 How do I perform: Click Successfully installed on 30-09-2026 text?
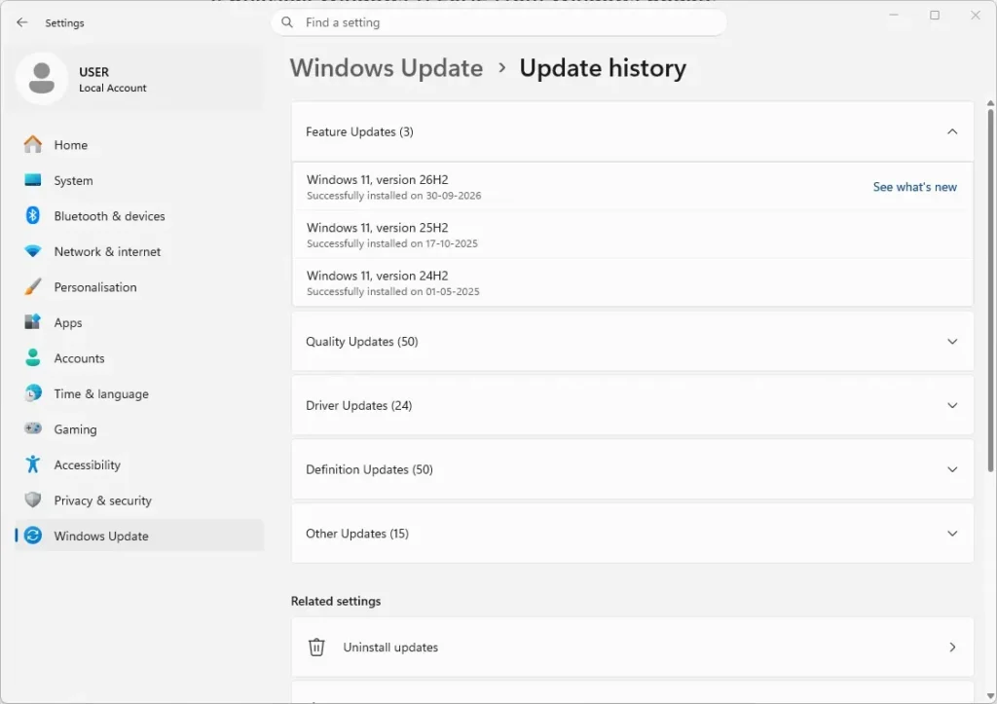(x=393, y=196)
